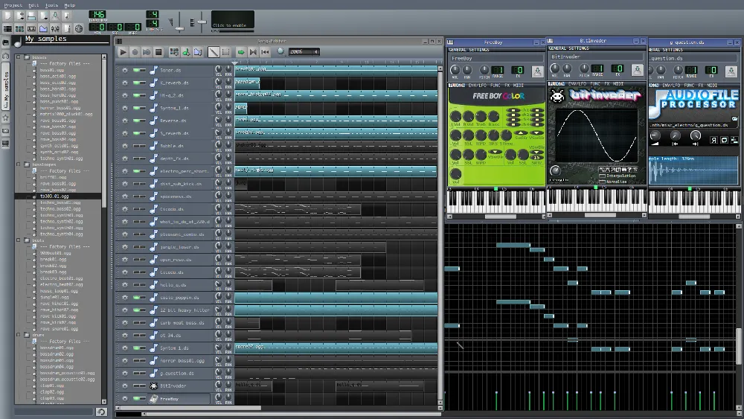Add sample track in Song-Editor
This screenshot has width=744, height=419.
click(x=186, y=52)
